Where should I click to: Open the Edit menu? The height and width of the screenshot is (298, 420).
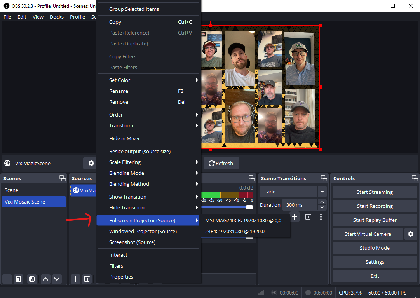tap(22, 17)
